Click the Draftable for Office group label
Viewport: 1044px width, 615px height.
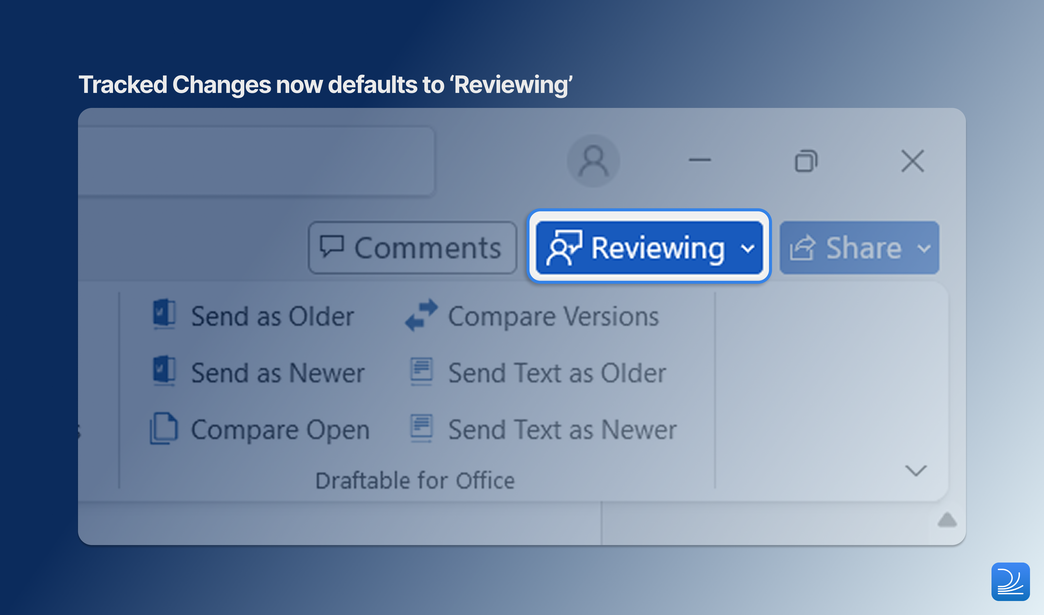point(415,480)
